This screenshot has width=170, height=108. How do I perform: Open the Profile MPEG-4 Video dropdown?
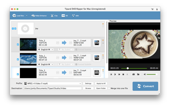[x=53, y=83]
